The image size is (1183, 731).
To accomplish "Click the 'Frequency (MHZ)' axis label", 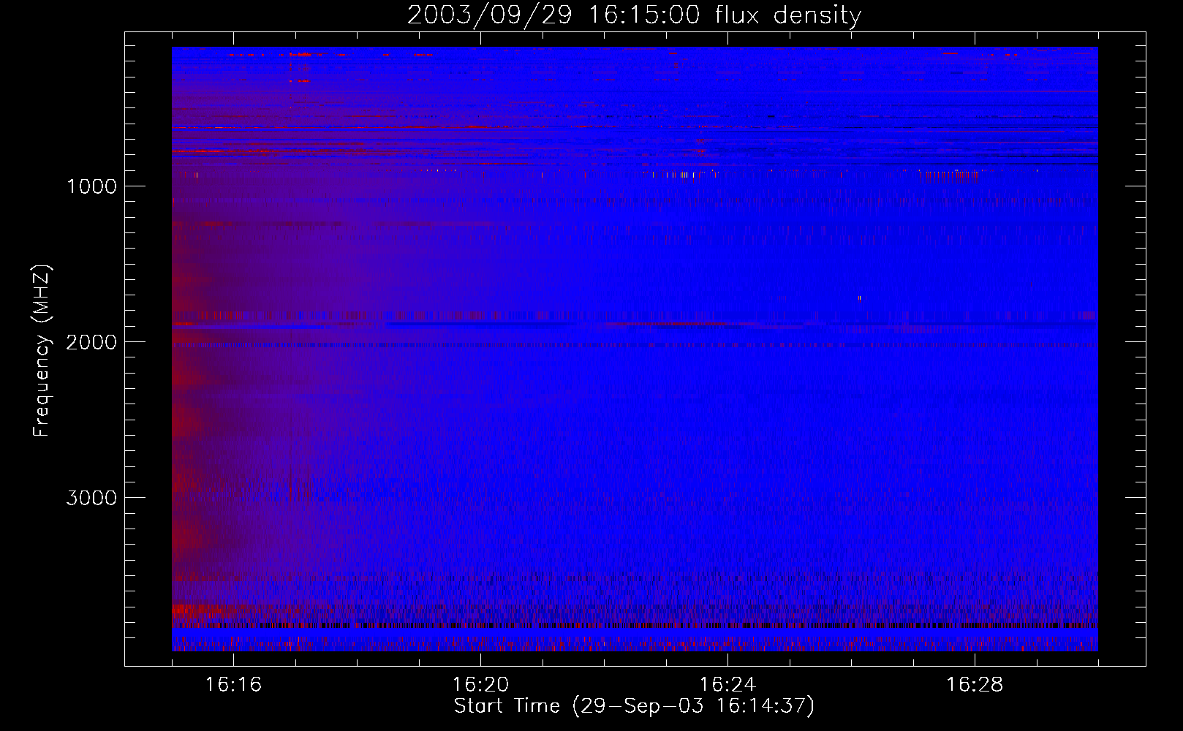I will (42, 351).
